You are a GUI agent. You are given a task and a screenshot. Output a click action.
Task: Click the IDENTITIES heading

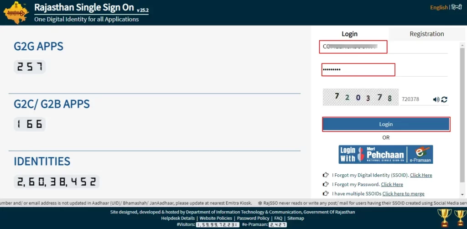[42, 161]
